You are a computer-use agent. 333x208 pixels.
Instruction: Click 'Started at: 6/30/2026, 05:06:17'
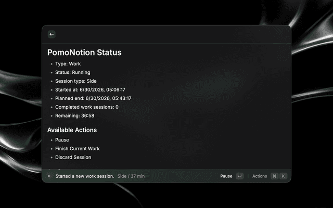[90, 90]
